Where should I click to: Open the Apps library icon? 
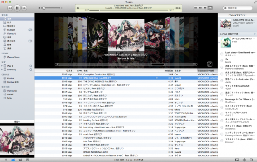(5, 41)
